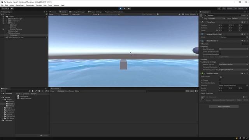Collapse the Player object in Hierarchy
The width and height of the screenshot is (249, 140).
pyautogui.click(x=7, y=23)
